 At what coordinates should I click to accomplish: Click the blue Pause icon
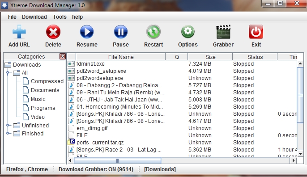point(121,32)
